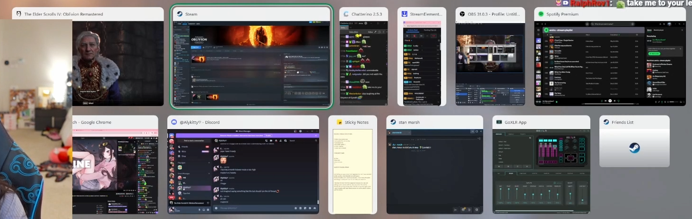Switch to the Oblivion Remastered game window preview

pyautogui.click(x=118, y=63)
